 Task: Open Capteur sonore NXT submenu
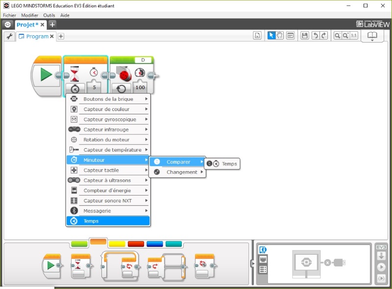tap(108, 200)
